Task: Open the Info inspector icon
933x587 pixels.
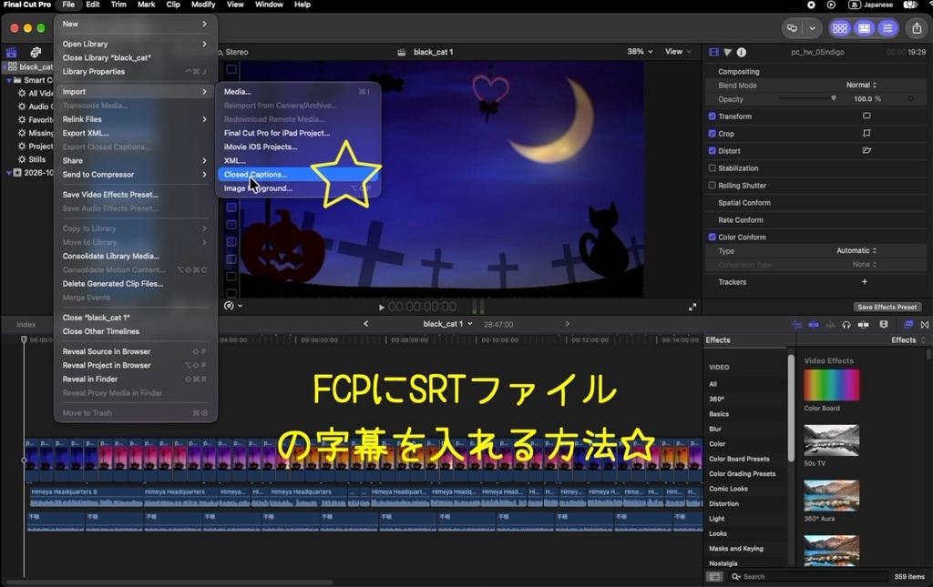Action: click(742, 52)
